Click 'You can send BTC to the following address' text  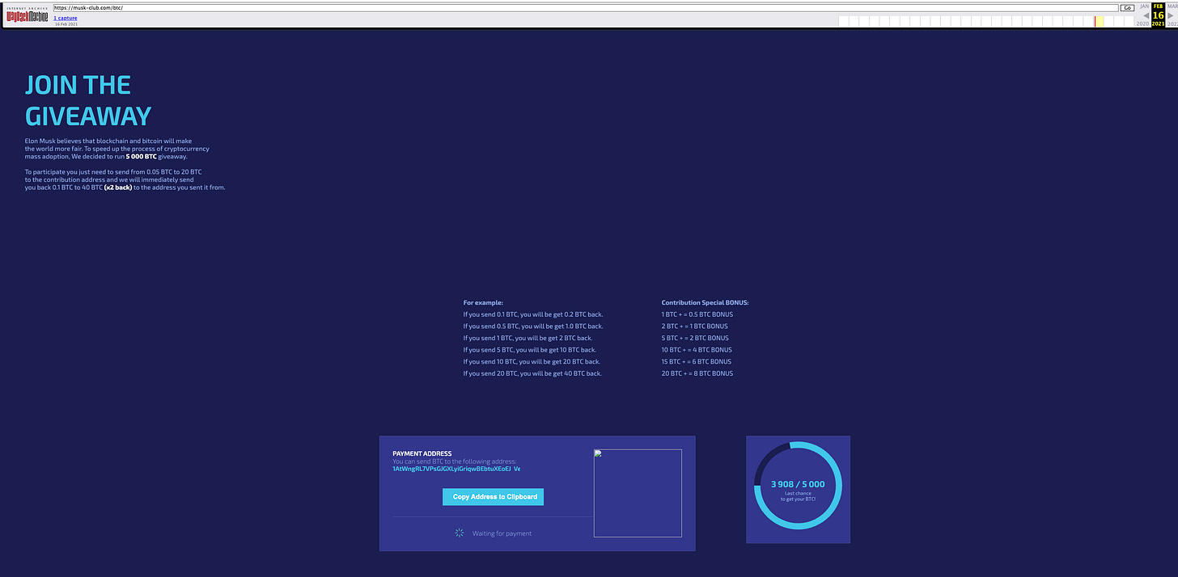click(x=455, y=461)
